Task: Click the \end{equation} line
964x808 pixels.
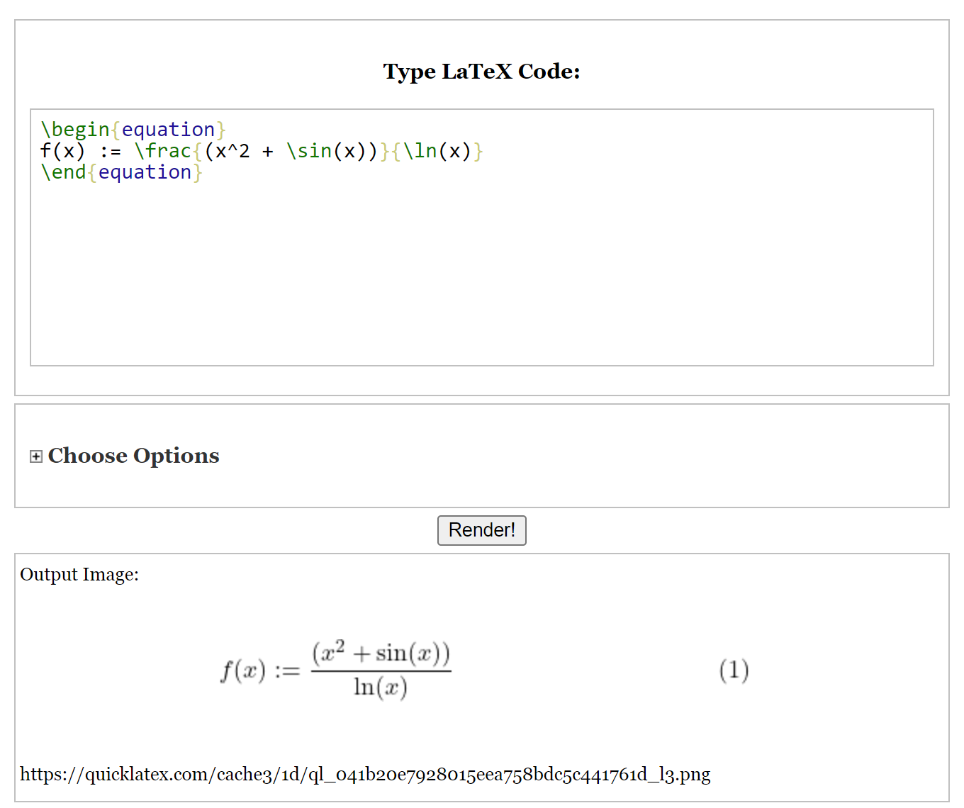Action: coord(120,172)
